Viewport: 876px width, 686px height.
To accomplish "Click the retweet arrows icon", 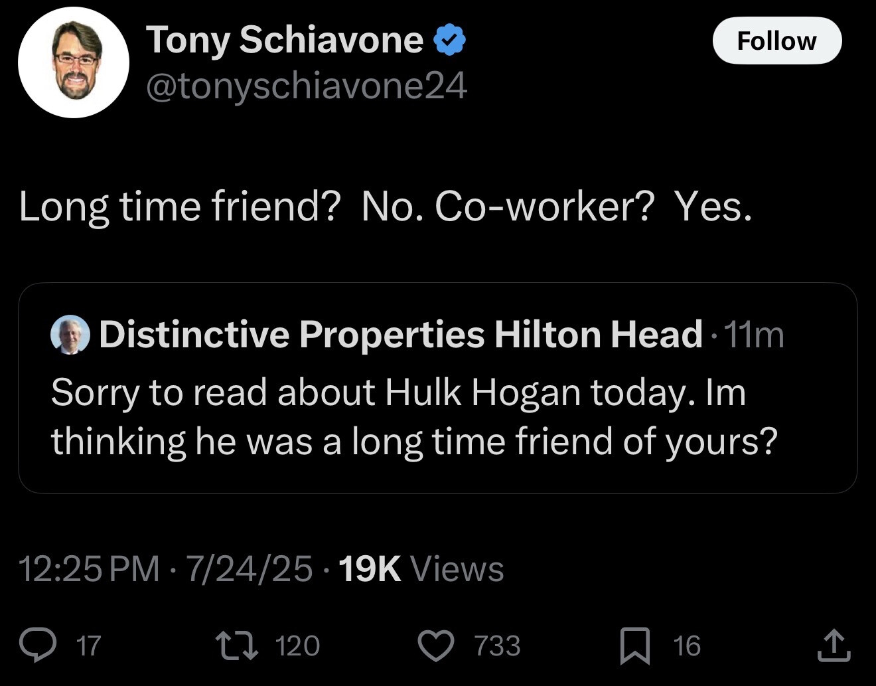I will click(x=237, y=645).
